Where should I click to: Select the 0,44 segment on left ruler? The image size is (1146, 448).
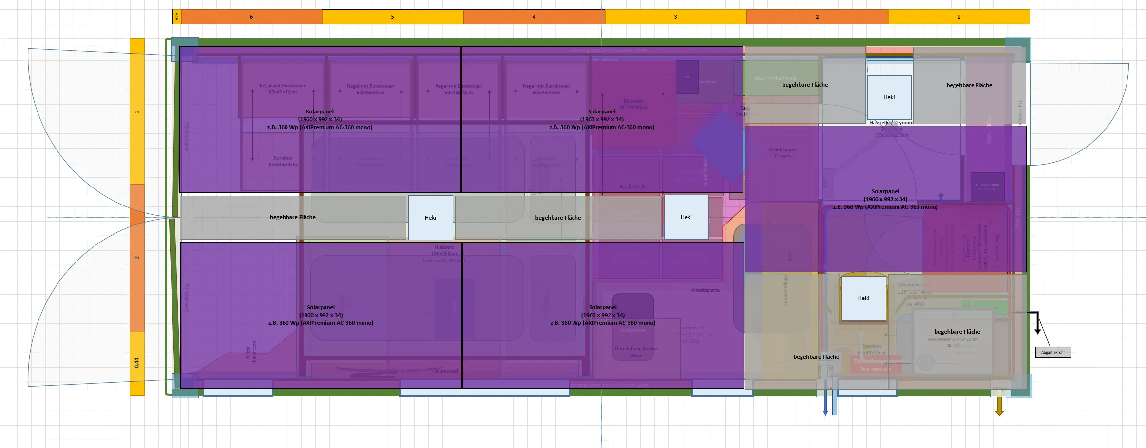tap(137, 363)
